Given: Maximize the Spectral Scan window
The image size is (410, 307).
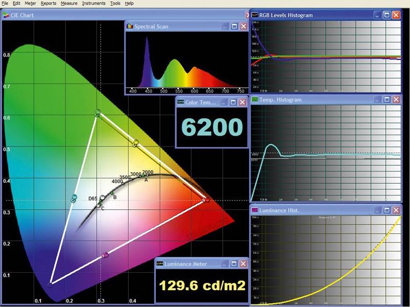Looking at the screenshot, I should click(x=234, y=27).
